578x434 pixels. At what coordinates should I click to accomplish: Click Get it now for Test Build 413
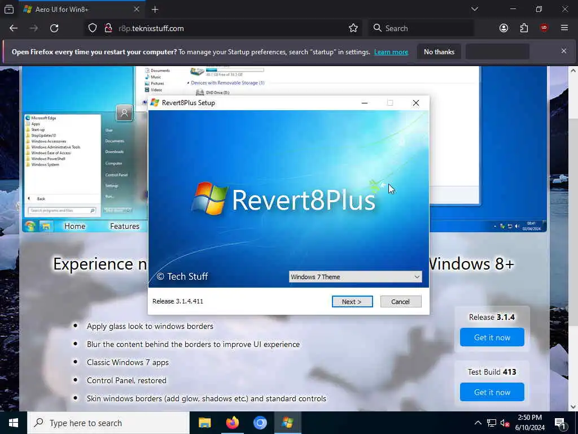492,392
